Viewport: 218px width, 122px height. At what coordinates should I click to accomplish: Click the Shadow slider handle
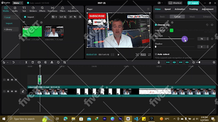tap(155, 47)
